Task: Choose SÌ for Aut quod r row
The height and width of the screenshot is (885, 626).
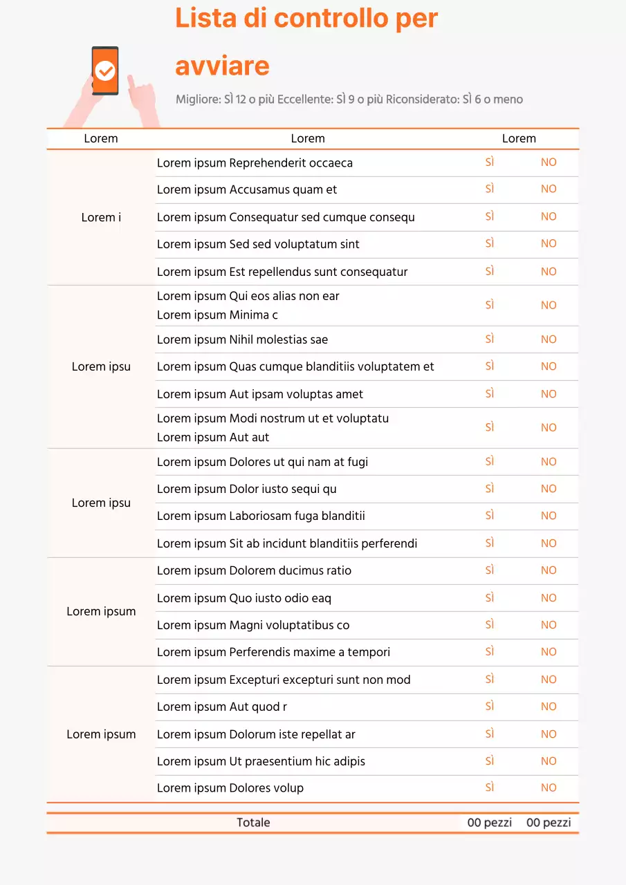Action: tap(490, 706)
